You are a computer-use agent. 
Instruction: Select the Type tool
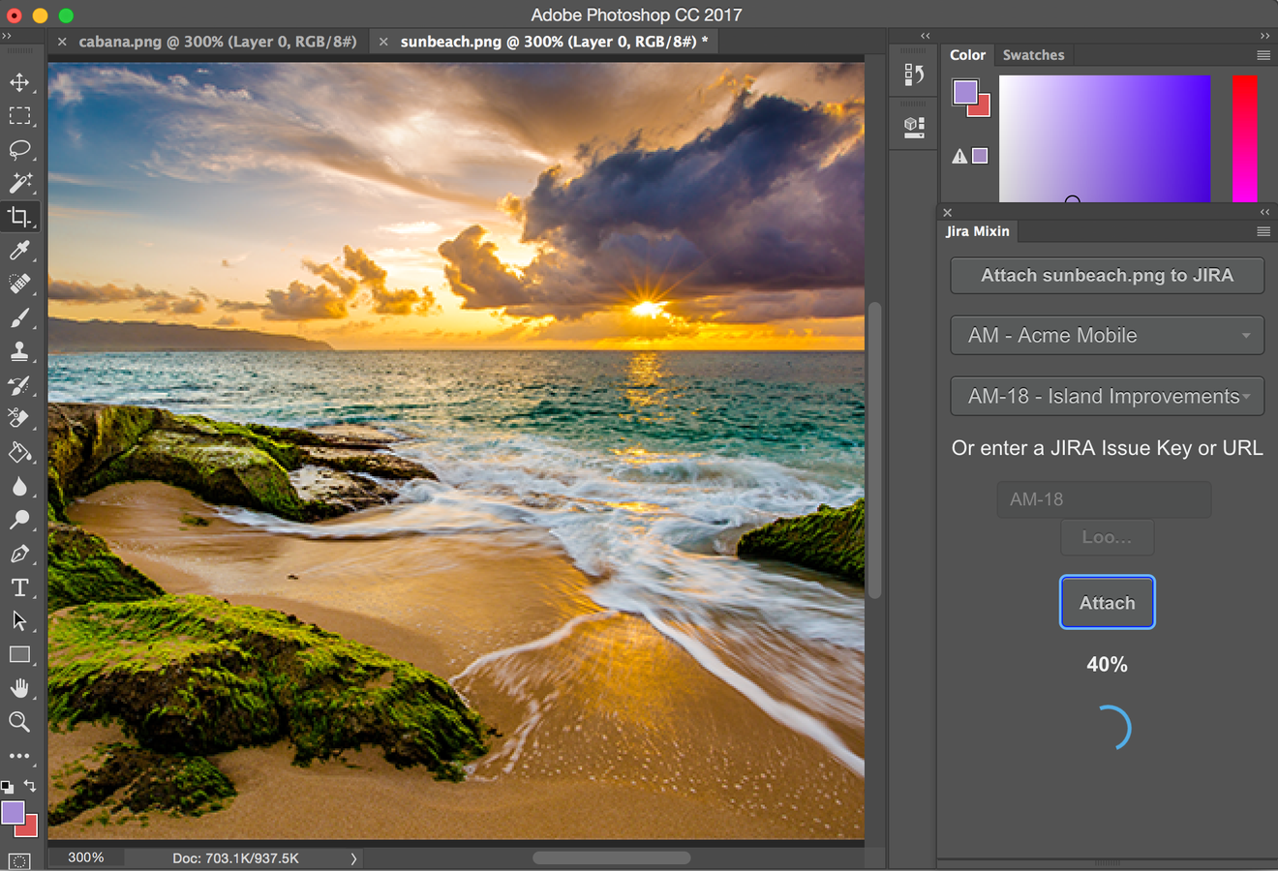(19, 587)
